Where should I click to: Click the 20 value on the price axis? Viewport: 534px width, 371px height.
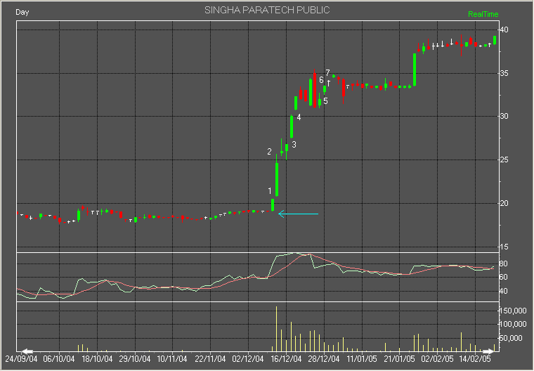pos(504,203)
